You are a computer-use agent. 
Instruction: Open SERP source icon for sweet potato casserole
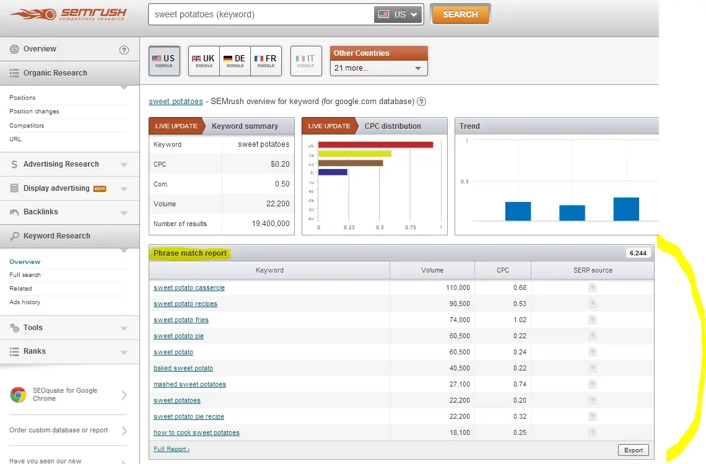592,287
